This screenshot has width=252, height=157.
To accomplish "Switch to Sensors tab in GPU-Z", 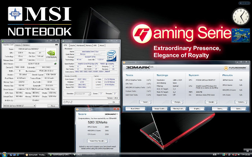I will click(18, 45).
